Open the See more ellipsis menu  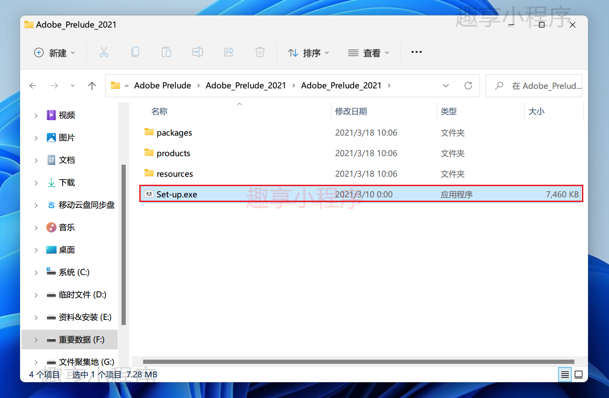(416, 52)
